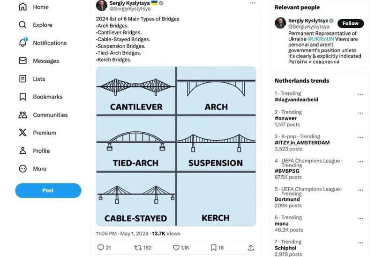Click the repost icon with 162
This screenshot has width=375, height=257.
click(138, 248)
